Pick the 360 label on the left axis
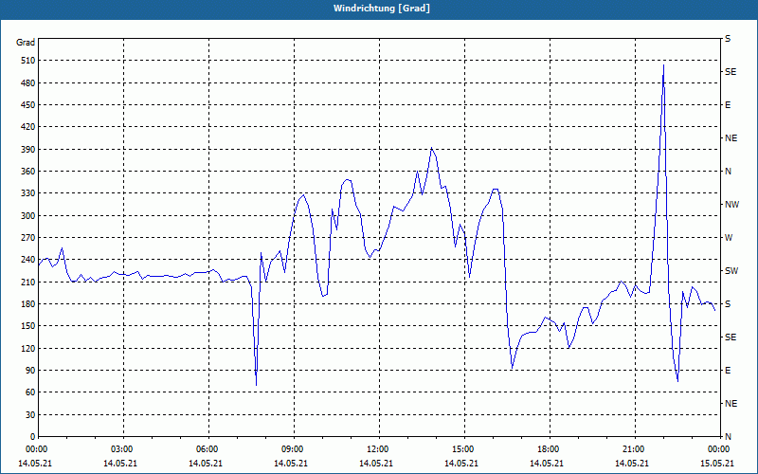Image resolution: width=758 pixels, height=474 pixels. pos(28,172)
